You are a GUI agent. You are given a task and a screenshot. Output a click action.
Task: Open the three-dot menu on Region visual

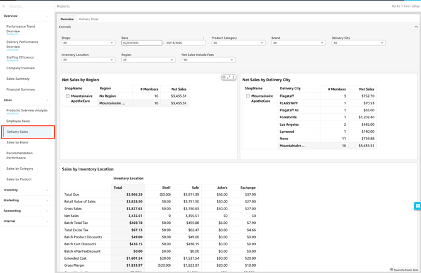click(234, 77)
